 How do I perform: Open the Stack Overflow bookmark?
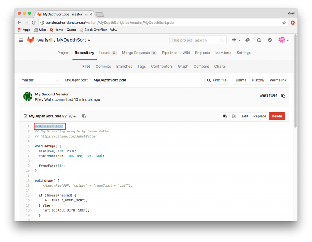coord(99,30)
